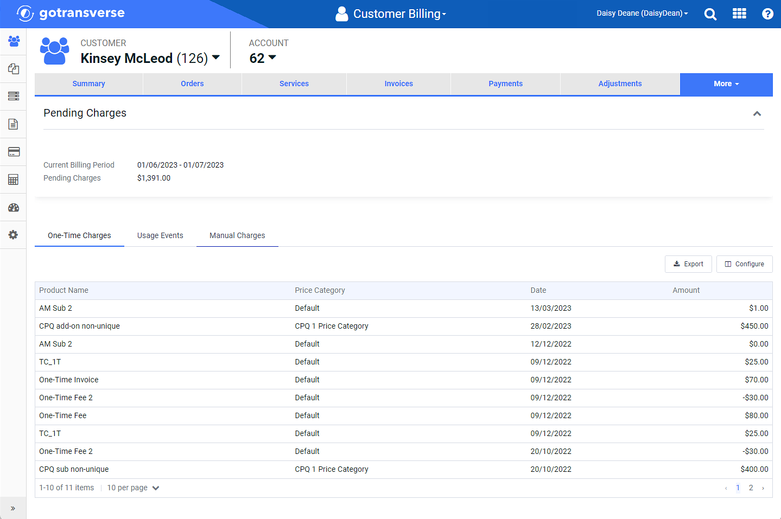Open the copy documents sidebar icon
This screenshot has height=519, width=781.
14,69
